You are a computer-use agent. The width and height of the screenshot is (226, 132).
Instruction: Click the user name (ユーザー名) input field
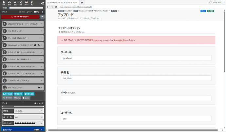(136, 119)
